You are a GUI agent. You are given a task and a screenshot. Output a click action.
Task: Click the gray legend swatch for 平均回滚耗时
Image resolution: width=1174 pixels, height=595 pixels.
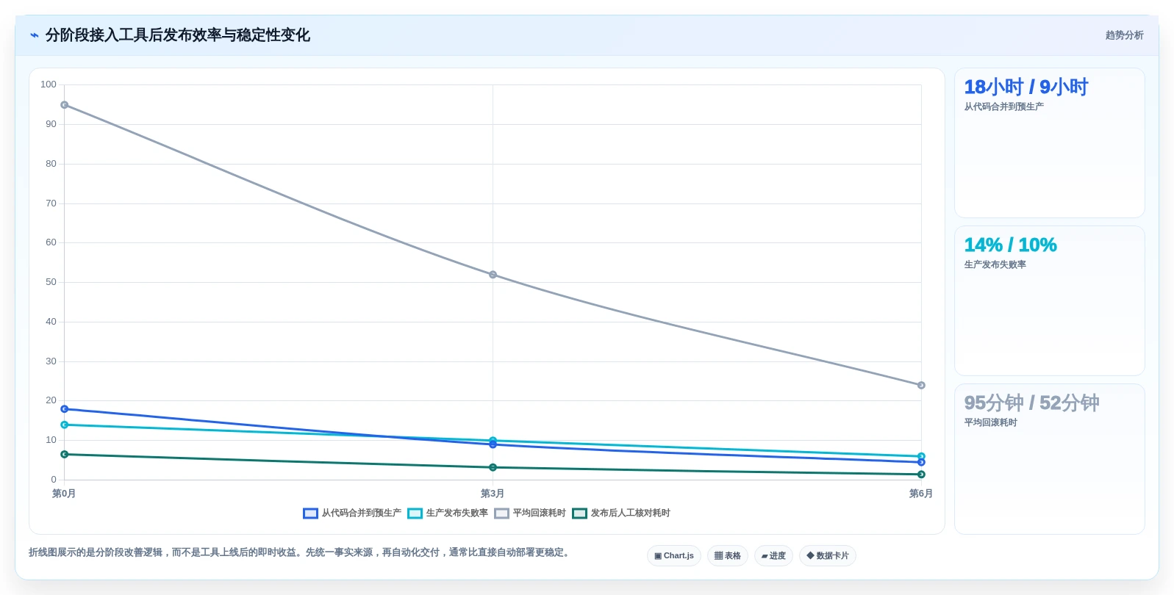pyautogui.click(x=501, y=513)
